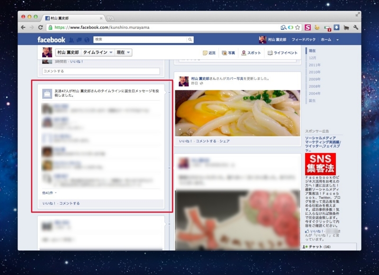Click the bookmark star in the address bar
This screenshot has height=275, width=379.
(297, 27)
